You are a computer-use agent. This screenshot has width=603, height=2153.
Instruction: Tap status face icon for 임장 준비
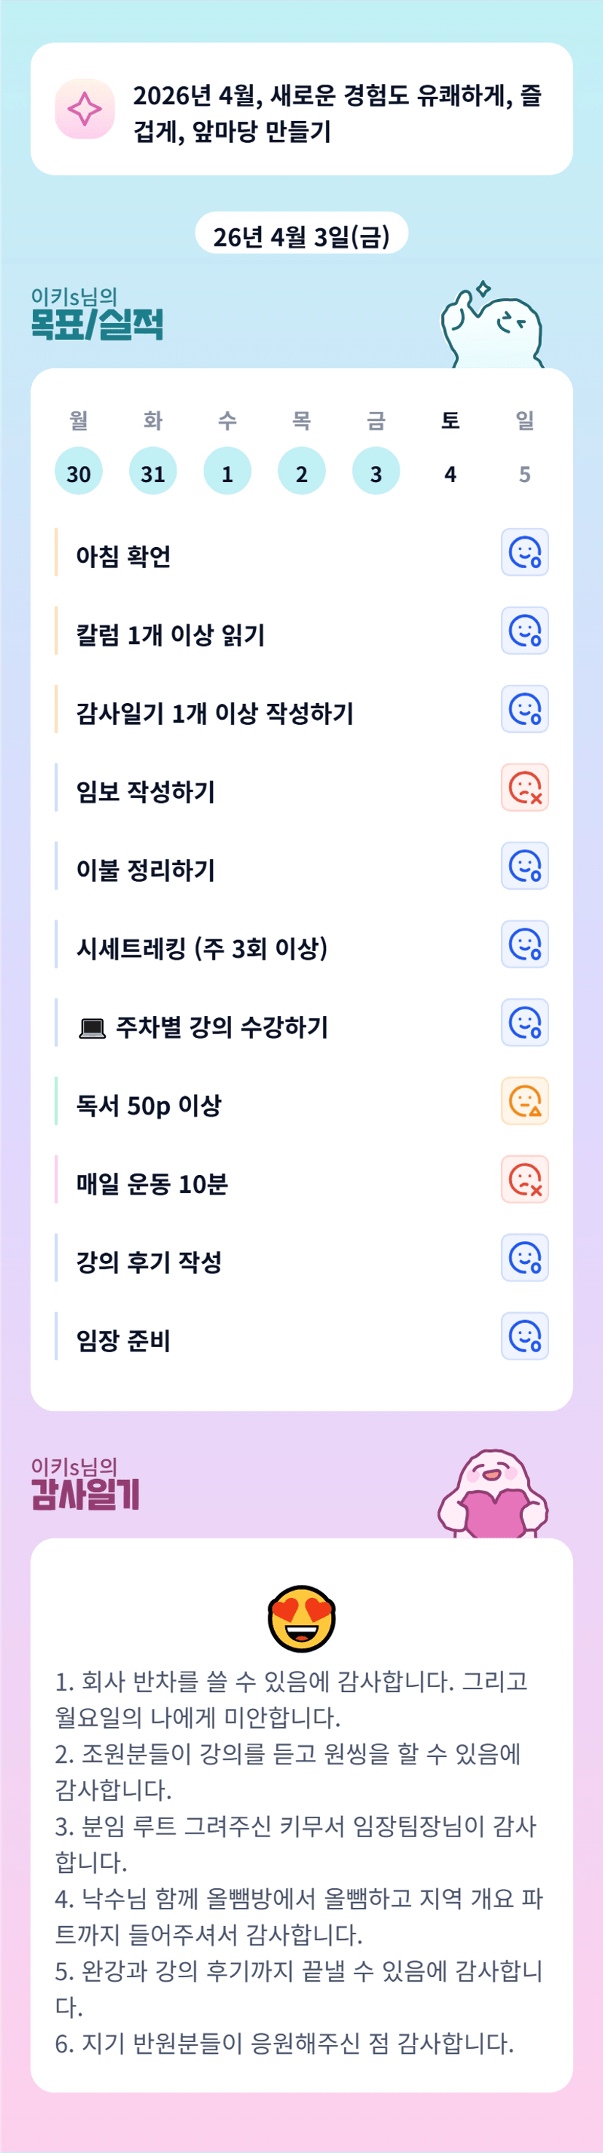[x=524, y=1335]
